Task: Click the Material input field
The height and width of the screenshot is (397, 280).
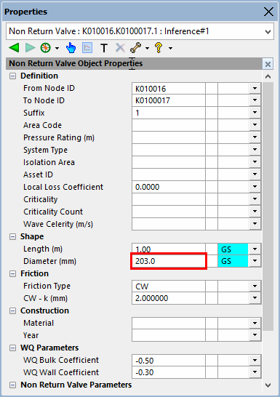Action: click(x=169, y=324)
